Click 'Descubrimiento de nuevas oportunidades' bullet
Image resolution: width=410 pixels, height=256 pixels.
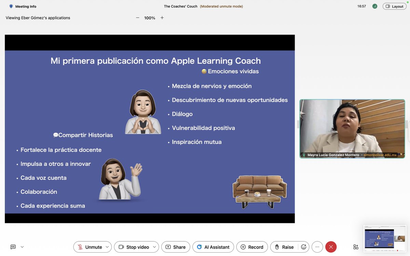coord(230,100)
